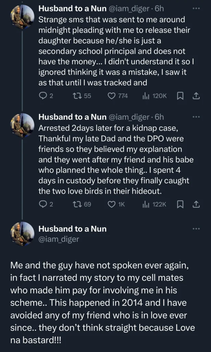Share the second tweet
The width and height of the screenshot is (211, 352).
196,204
